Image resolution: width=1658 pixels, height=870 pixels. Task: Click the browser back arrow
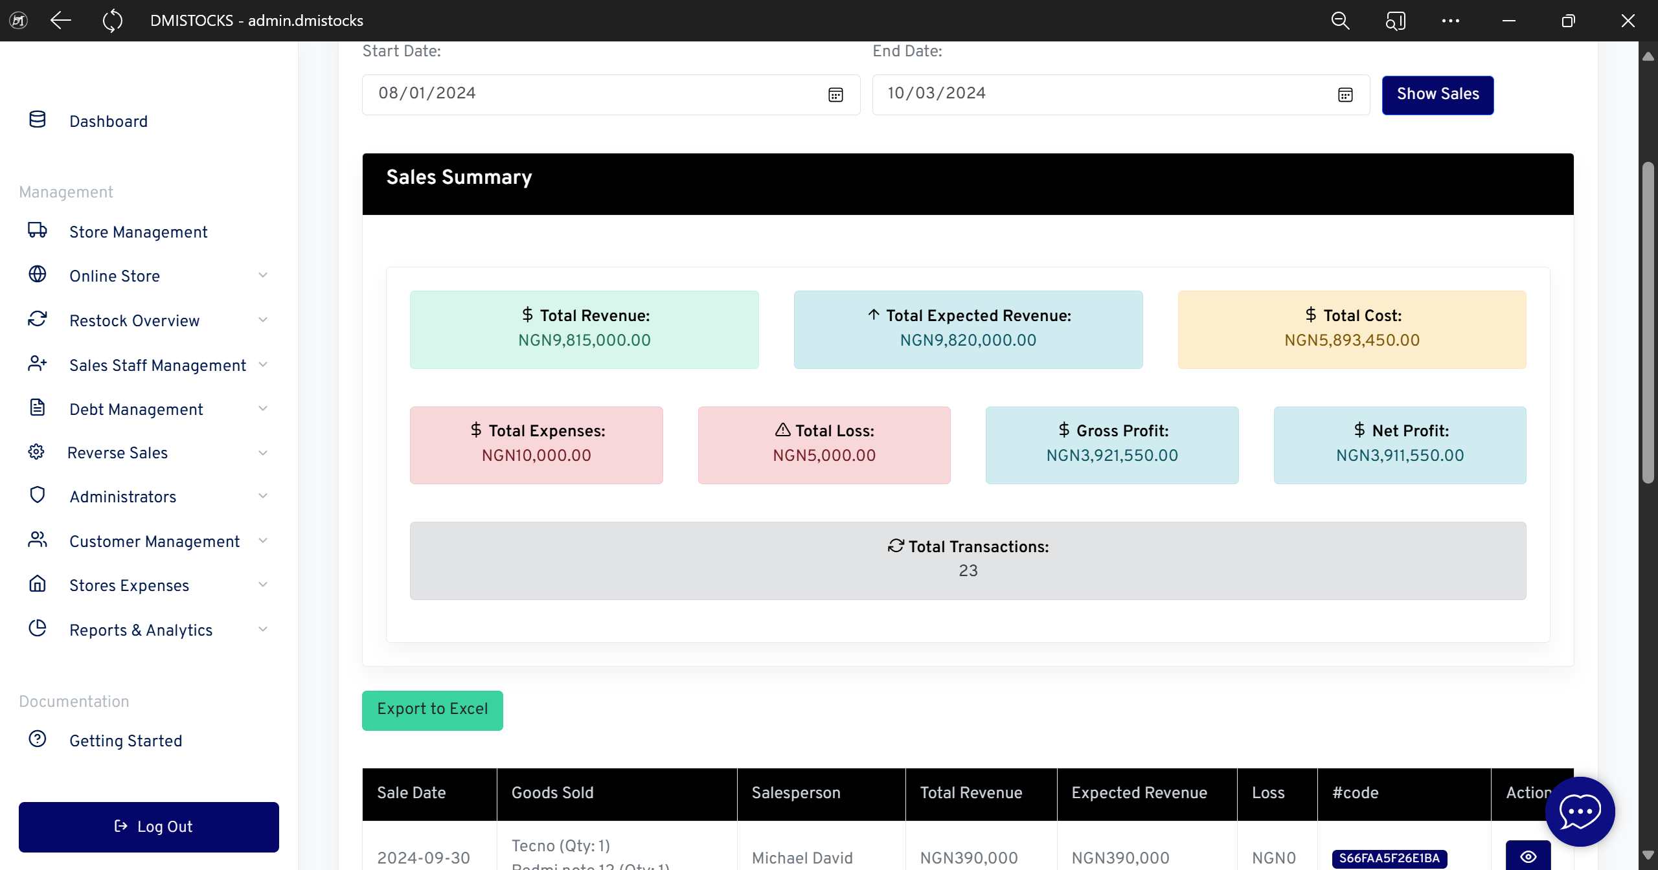click(61, 21)
